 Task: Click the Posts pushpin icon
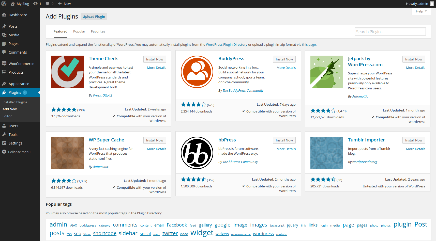(x=4, y=26)
